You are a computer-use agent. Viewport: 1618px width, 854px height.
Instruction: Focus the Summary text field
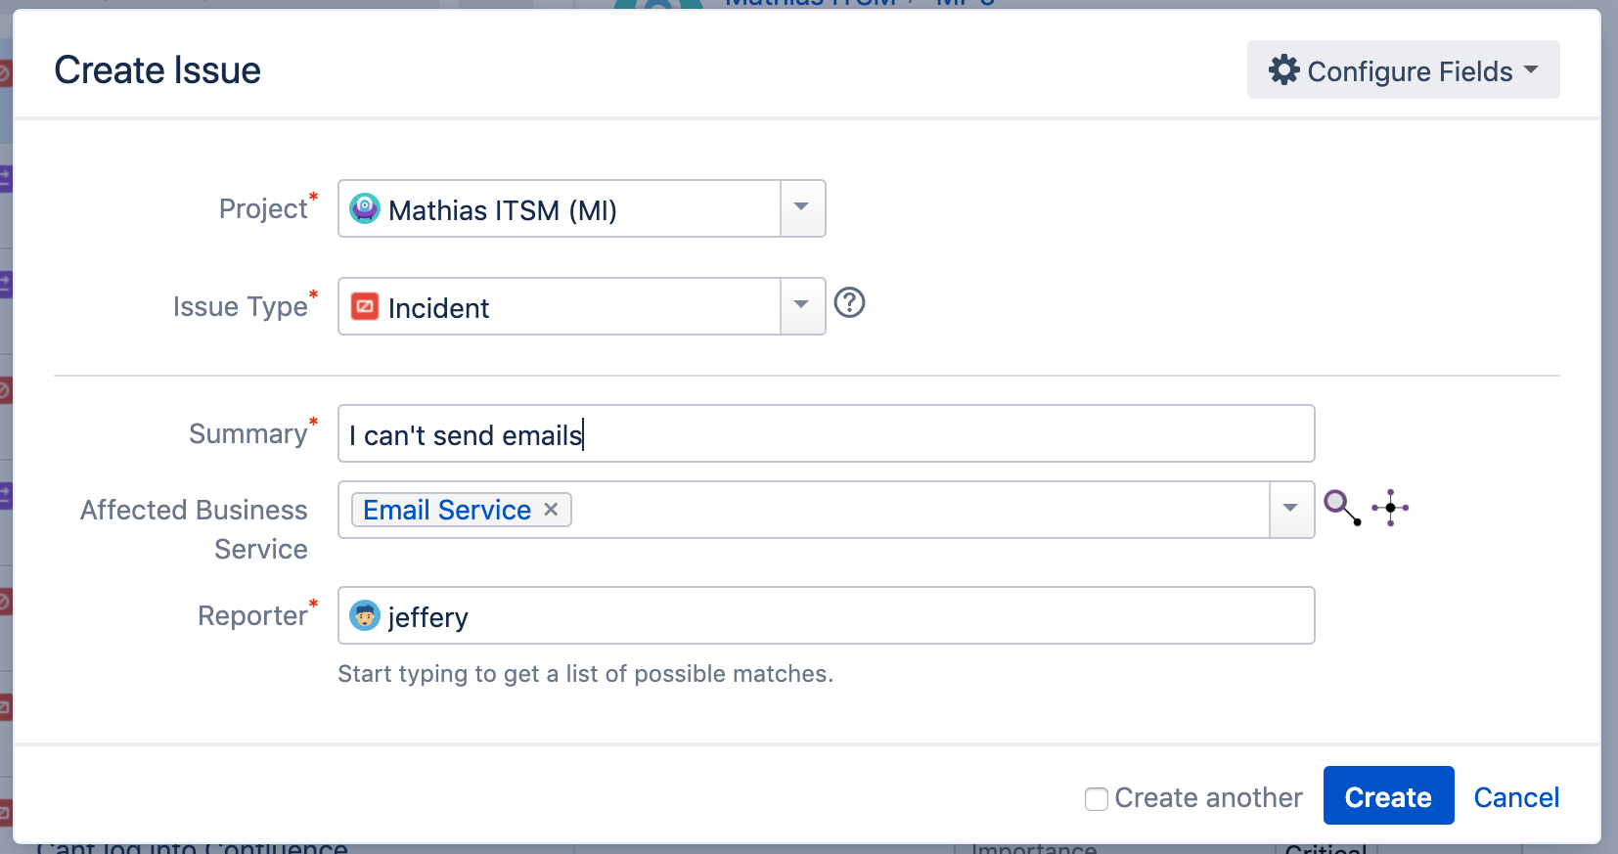(826, 433)
